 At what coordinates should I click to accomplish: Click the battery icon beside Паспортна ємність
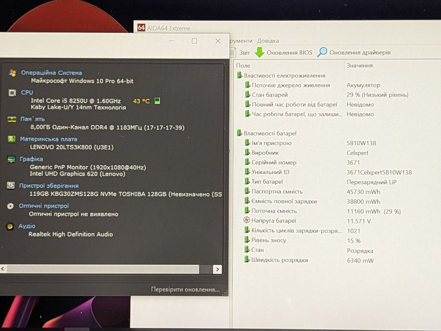pos(247,191)
